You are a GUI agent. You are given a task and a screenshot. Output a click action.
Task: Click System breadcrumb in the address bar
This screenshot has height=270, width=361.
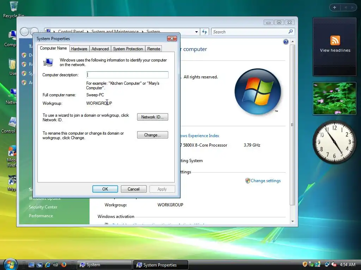pos(153,31)
